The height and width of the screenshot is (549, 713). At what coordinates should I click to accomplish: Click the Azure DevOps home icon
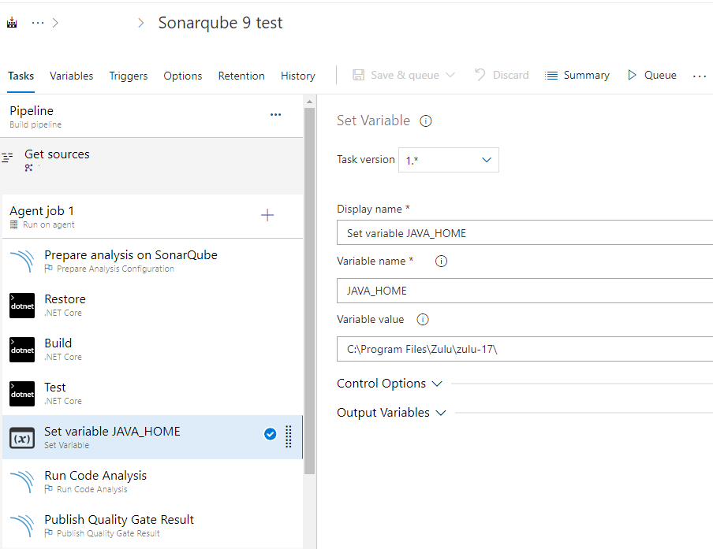[x=12, y=23]
